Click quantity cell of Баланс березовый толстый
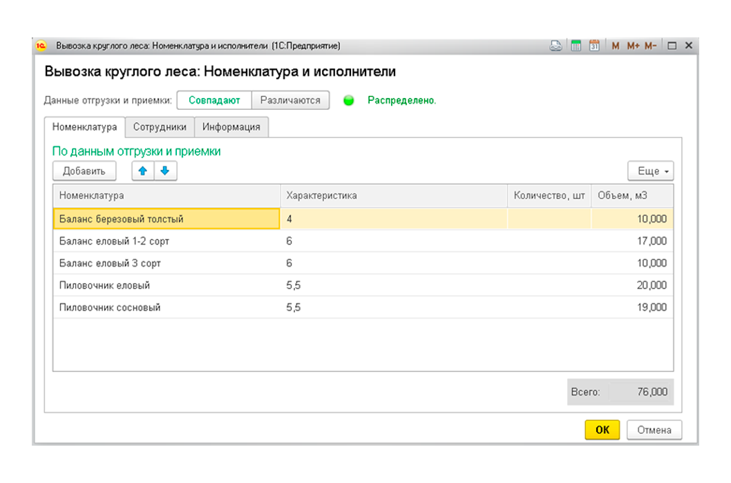 (549, 218)
